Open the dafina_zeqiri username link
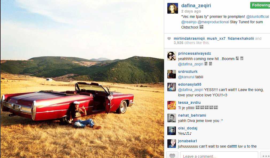Viewport: 270px width, 158px height. [196, 6]
